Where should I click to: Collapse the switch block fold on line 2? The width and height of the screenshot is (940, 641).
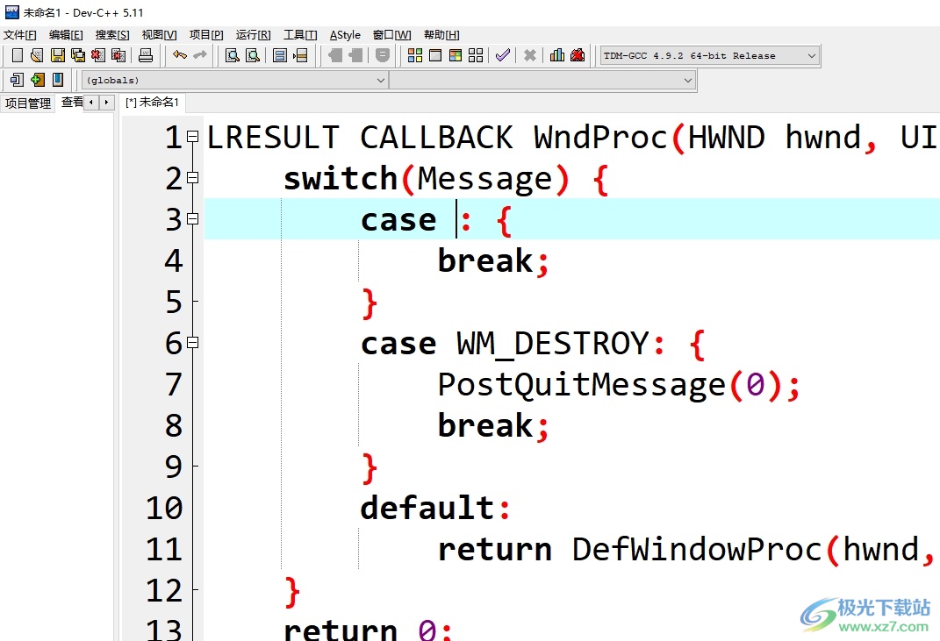point(192,178)
